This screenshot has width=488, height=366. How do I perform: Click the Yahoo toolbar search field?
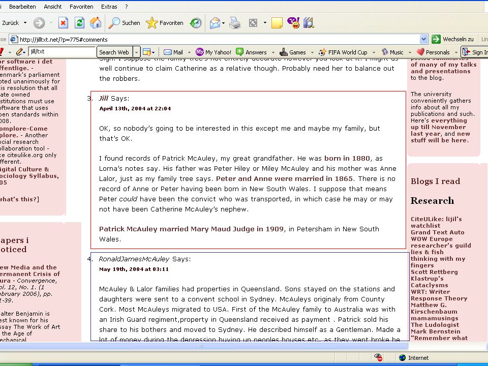coord(62,52)
